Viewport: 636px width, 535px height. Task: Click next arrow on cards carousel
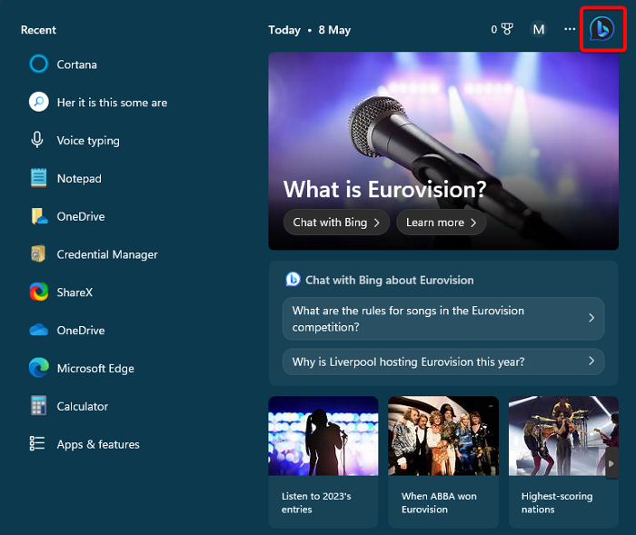[x=611, y=463]
